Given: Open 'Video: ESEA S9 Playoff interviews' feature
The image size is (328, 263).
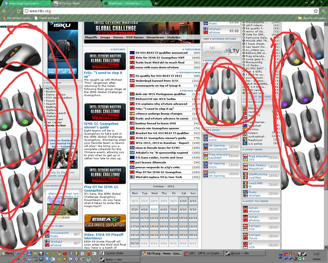Looking at the screenshot, I should (x=104, y=236).
